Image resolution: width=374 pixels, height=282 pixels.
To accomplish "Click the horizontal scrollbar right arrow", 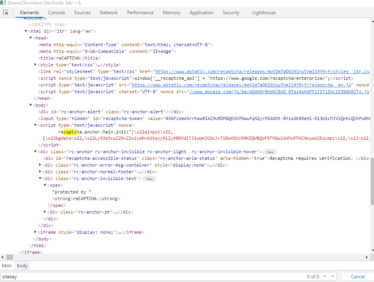I will [x=367, y=257].
